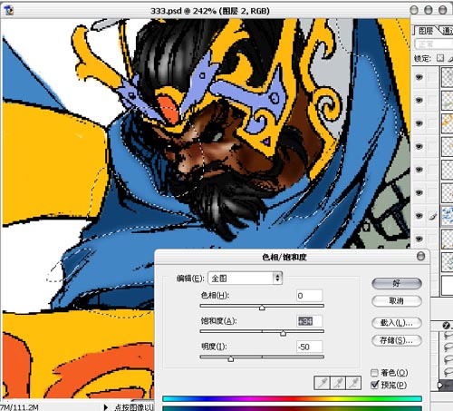Hide the fifth layer from top via eye icon

click(419, 170)
